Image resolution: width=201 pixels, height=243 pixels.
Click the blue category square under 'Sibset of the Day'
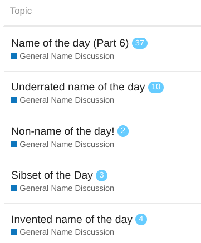(x=14, y=188)
